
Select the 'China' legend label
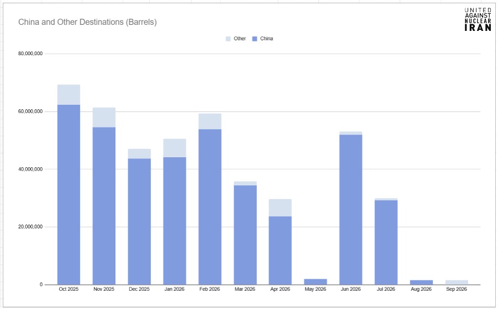[266, 39]
